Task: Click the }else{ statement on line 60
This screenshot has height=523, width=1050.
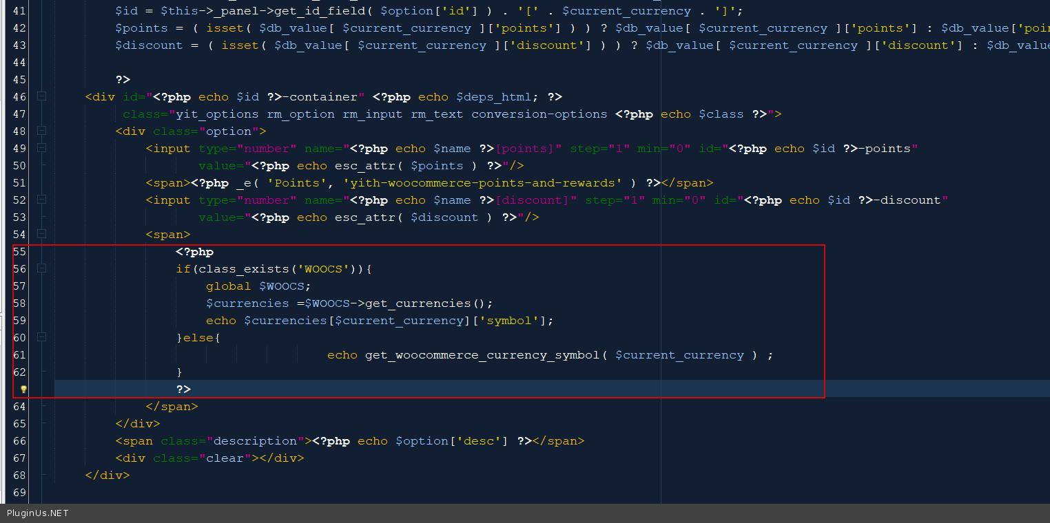Action: tap(198, 338)
